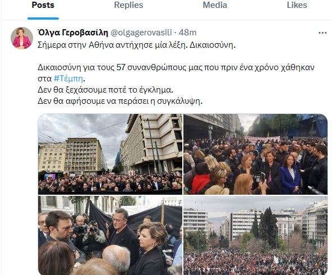Open the top-right photo with blue-jacket woman
Screen dimensions: 332x275
pyautogui.click(x=256, y=154)
